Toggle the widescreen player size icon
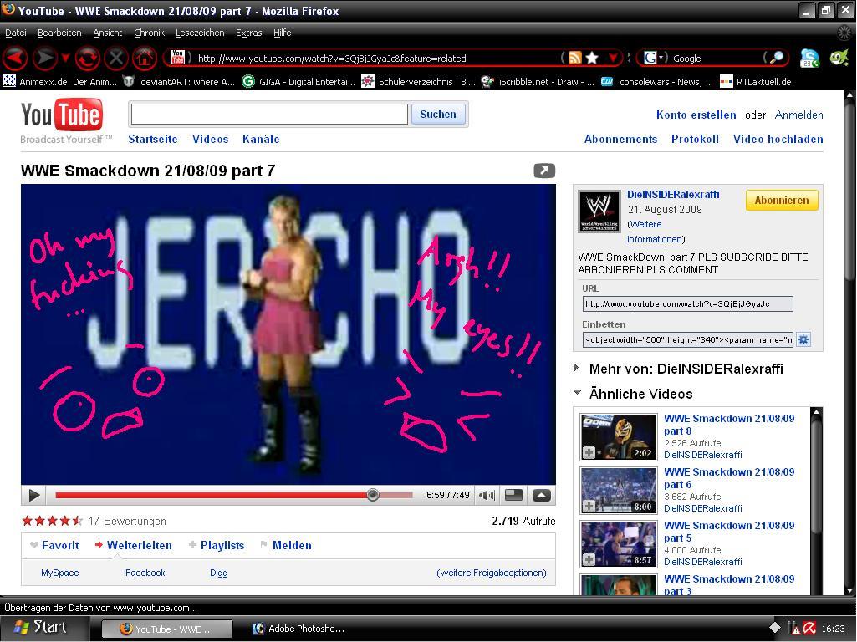Viewport: 857px width, 642px height. pyautogui.click(x=513, y=495)
